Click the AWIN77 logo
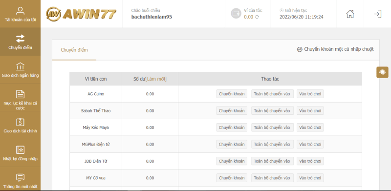Image resolution: width=391 pixels, height=191 pixels. pyautogui.click(x=81, y=14)
